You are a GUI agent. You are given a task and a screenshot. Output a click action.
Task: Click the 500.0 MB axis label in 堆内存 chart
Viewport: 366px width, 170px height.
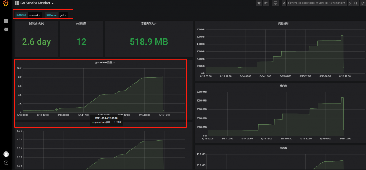tap(202, 92)
